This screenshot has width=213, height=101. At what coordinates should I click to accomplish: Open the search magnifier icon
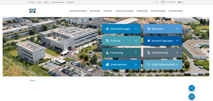(157, 2)
